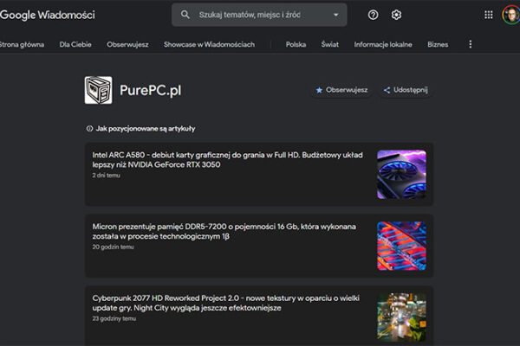Screen dimensions: 520x346
Task: Select the Polska tab
Action: [296, 44]
